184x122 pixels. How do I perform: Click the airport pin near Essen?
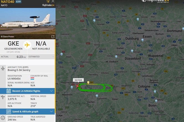tap(142, 40)
